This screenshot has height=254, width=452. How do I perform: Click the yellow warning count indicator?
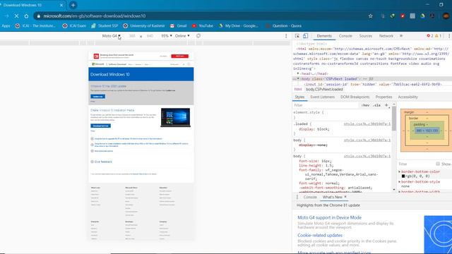[x=438, y=36]
